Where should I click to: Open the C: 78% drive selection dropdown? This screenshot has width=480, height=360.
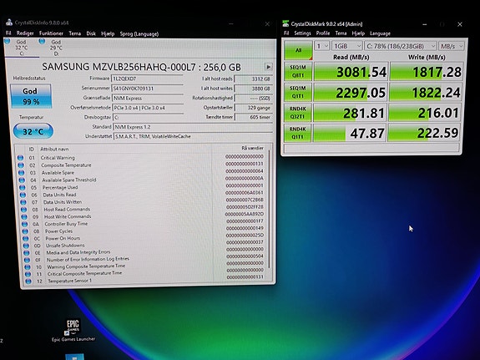(401, 46)
